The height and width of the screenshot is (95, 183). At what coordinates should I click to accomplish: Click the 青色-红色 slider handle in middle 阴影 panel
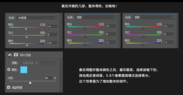pyautogui.click(x=85, y=28)
